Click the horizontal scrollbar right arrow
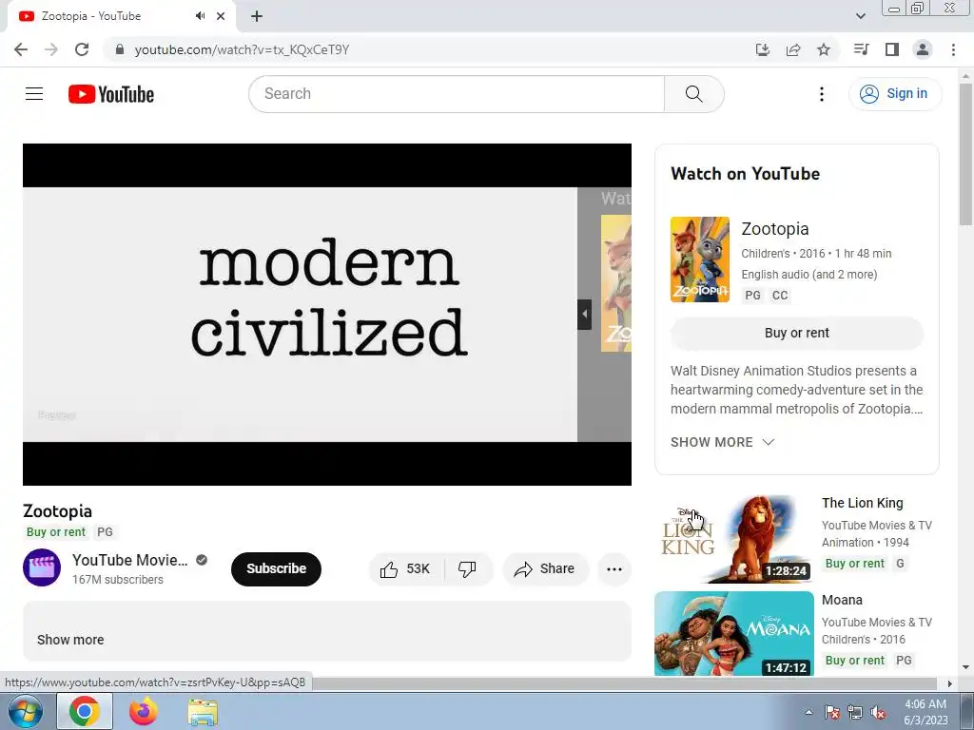Image resolution: width=974 pixels, height=730 pixels. [x=949, y=683]
